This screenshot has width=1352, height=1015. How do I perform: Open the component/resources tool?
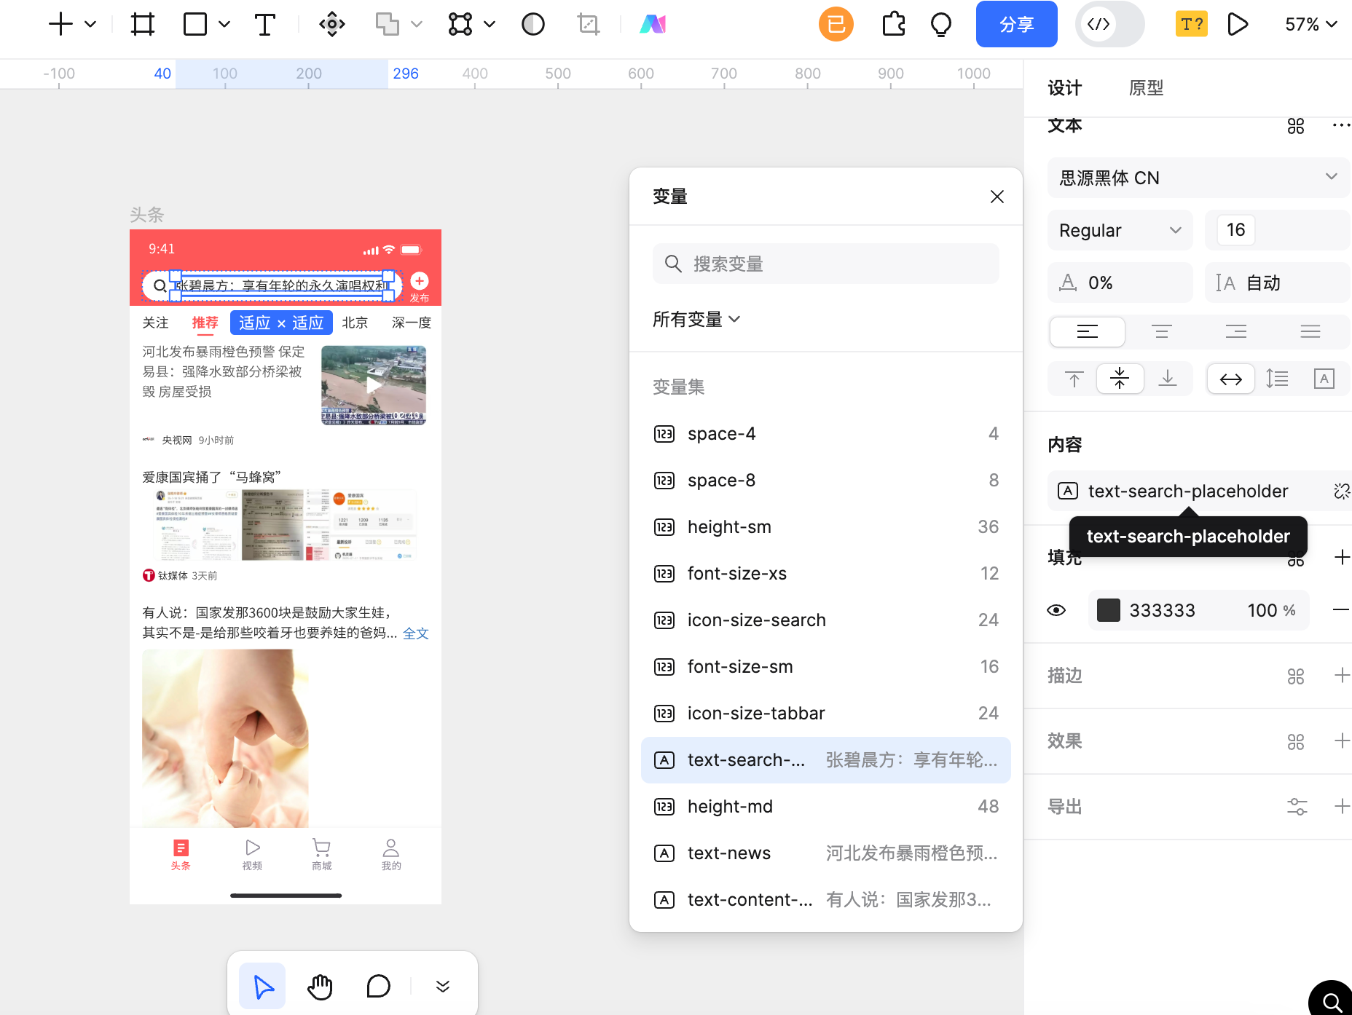(332, 24)
